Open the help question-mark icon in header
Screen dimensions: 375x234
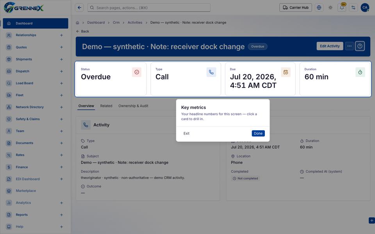(x=360, y=46)
